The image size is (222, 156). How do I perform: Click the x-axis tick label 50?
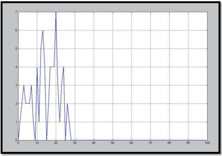[113, 143]
